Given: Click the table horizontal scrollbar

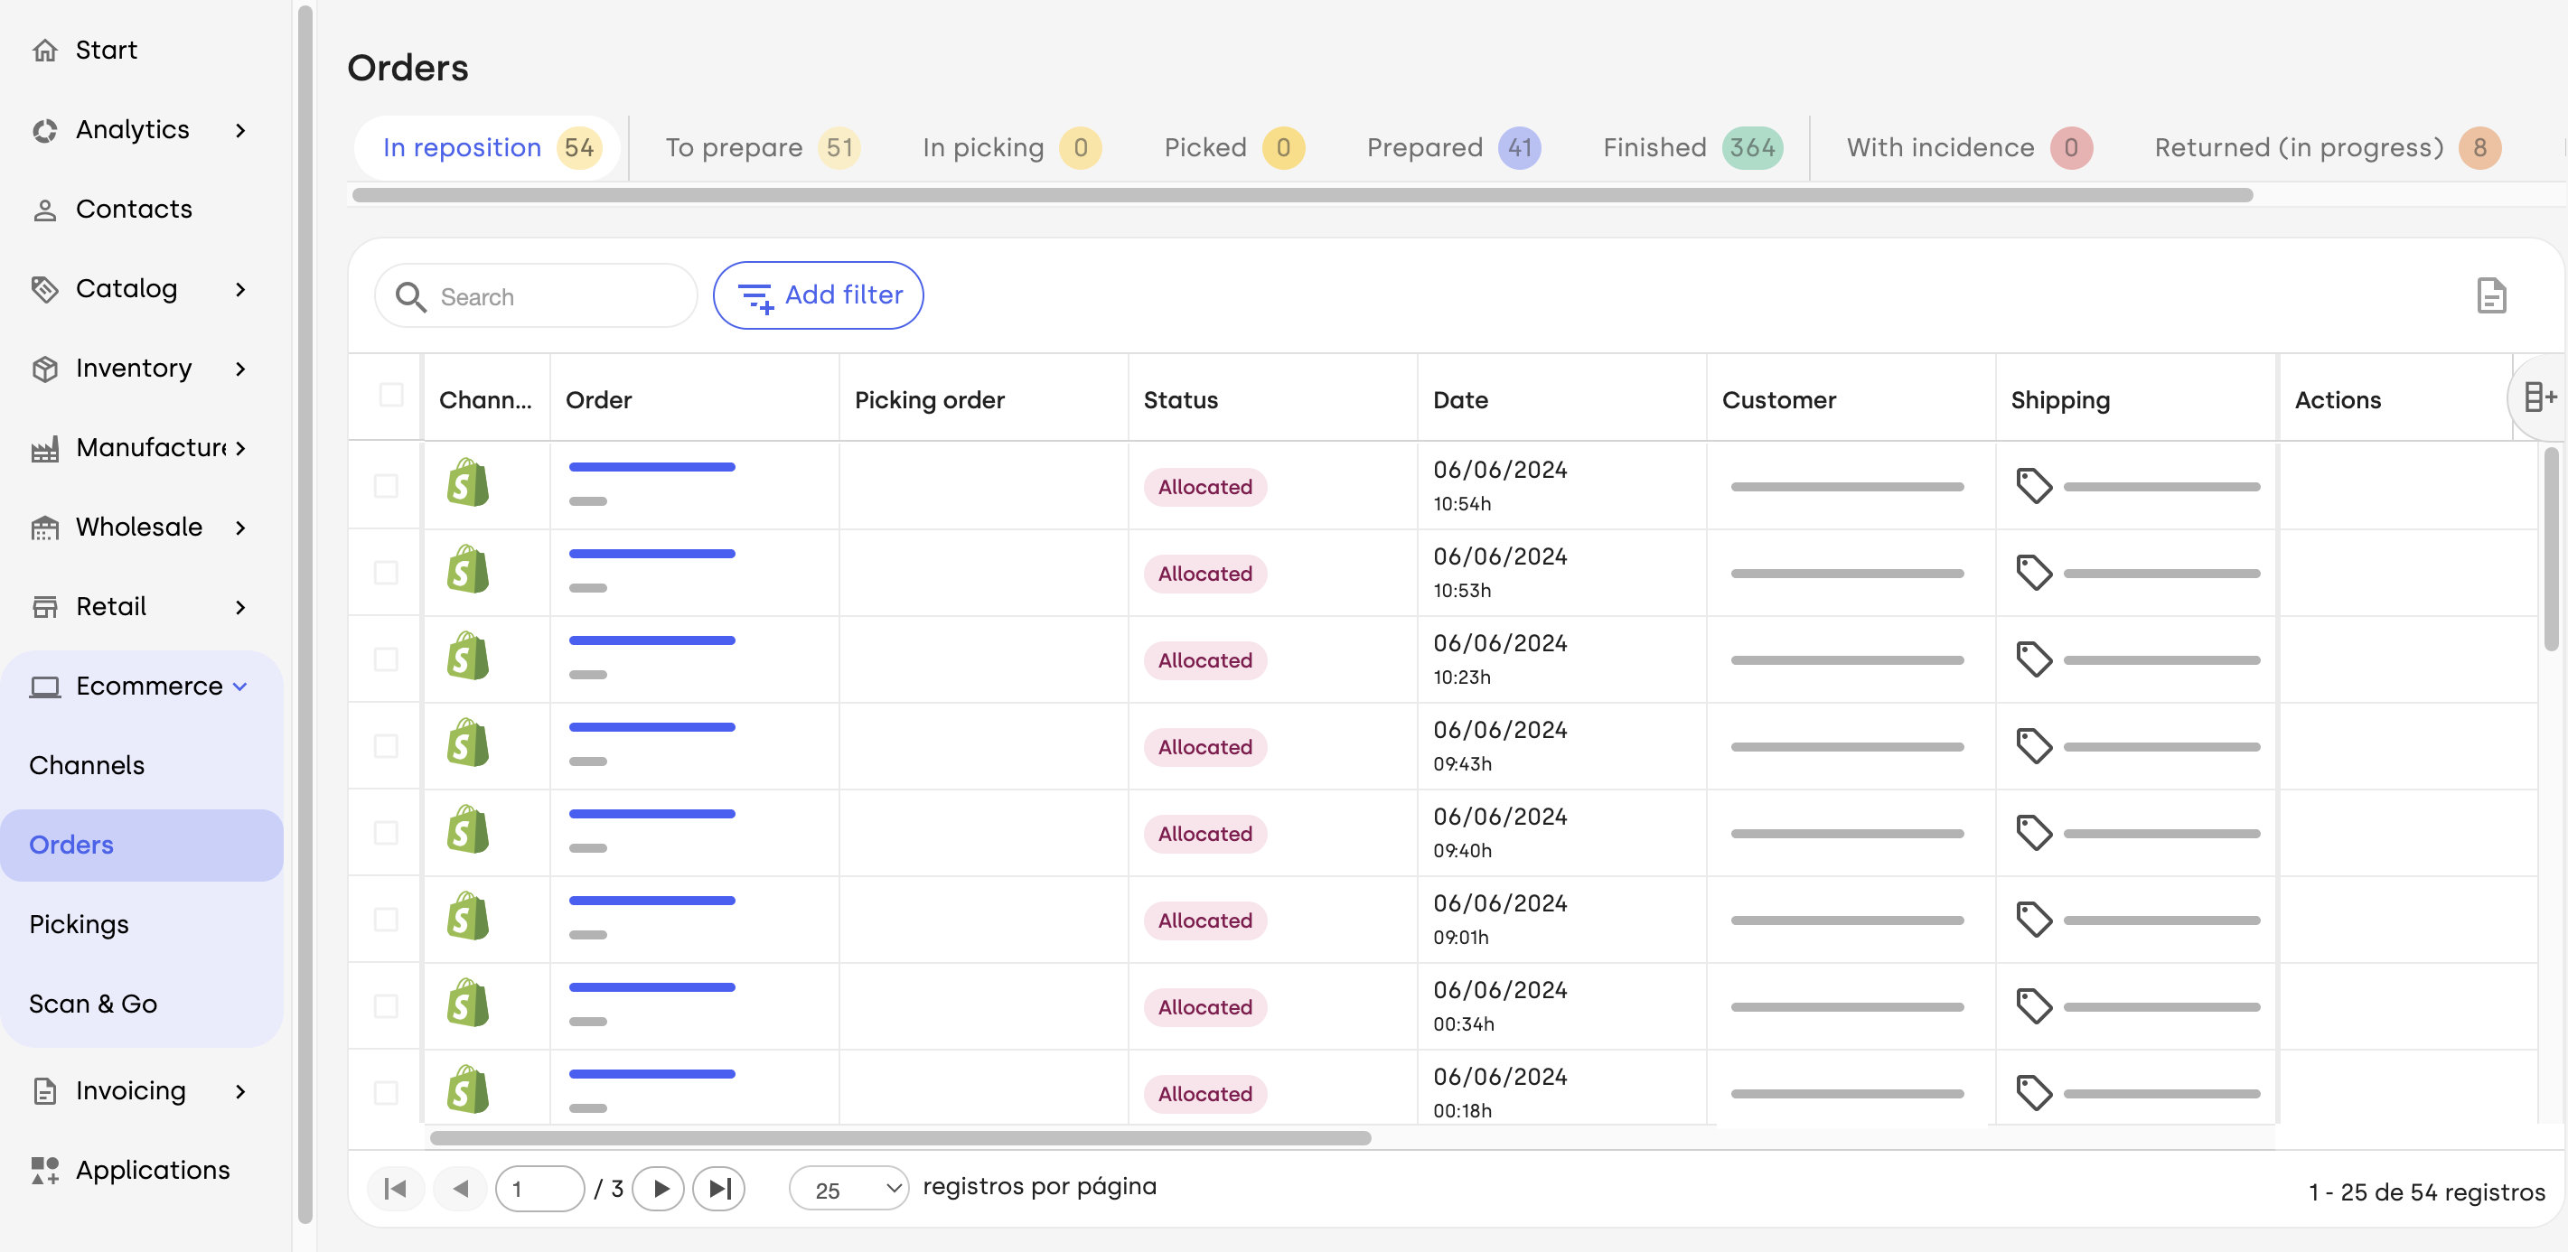Looking at the screenshot, I should [899, 1137].
